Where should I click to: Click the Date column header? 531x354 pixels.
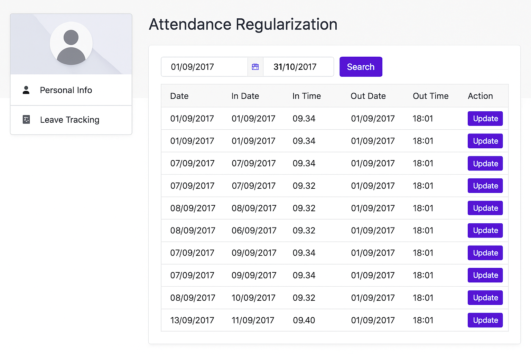pyautogui.click(x=179, y=96)
